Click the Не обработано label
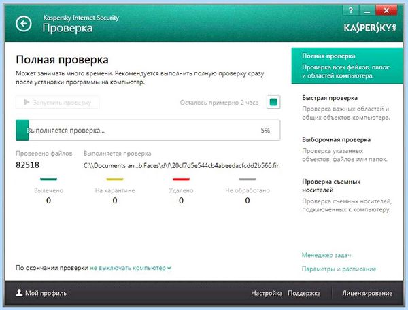Image resolution: width=408 pixels, height=310 pixels. pos(248,190)
